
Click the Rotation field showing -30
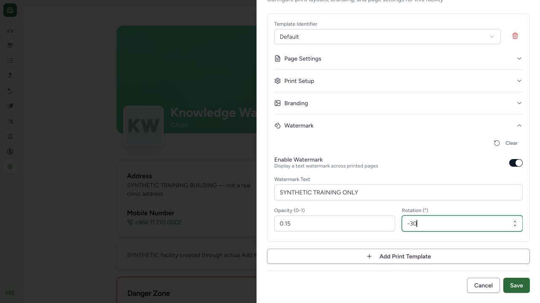462,223
